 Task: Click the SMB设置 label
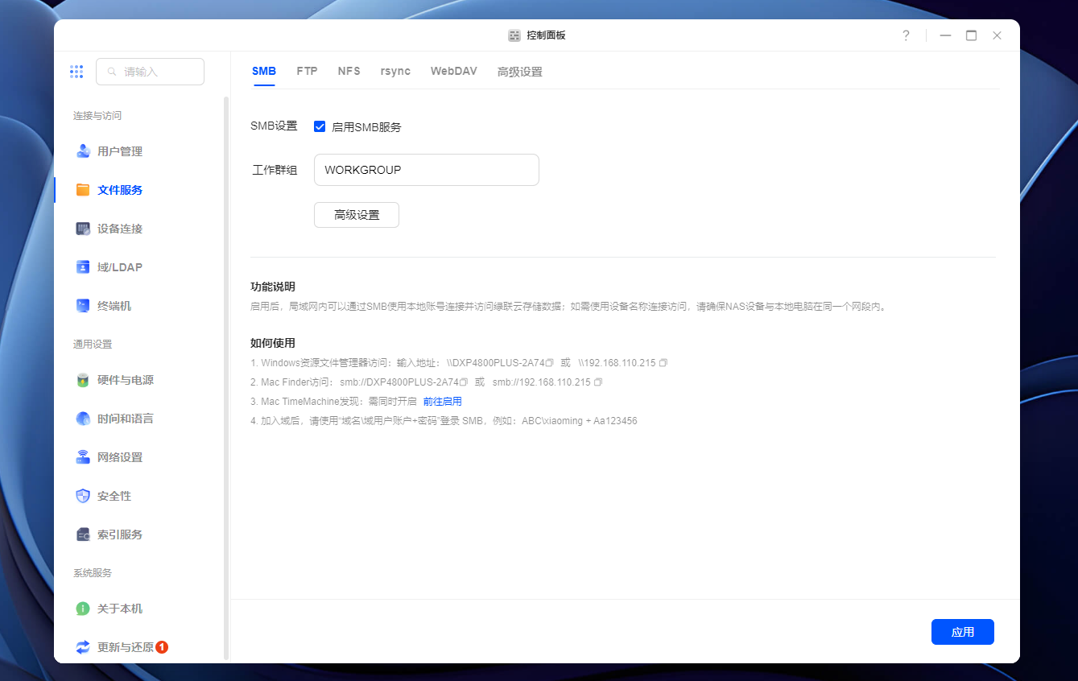274,126
